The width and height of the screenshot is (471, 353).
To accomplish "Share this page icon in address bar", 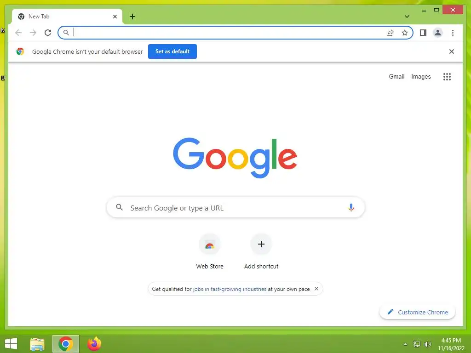I will [390, 33].
